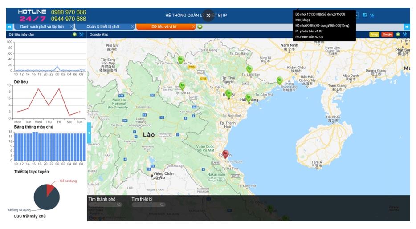The height and width of the screenshot is (229, 416).
Task: Open the Danh sách phát và lập lịch tab
Action: pos(42,27)
